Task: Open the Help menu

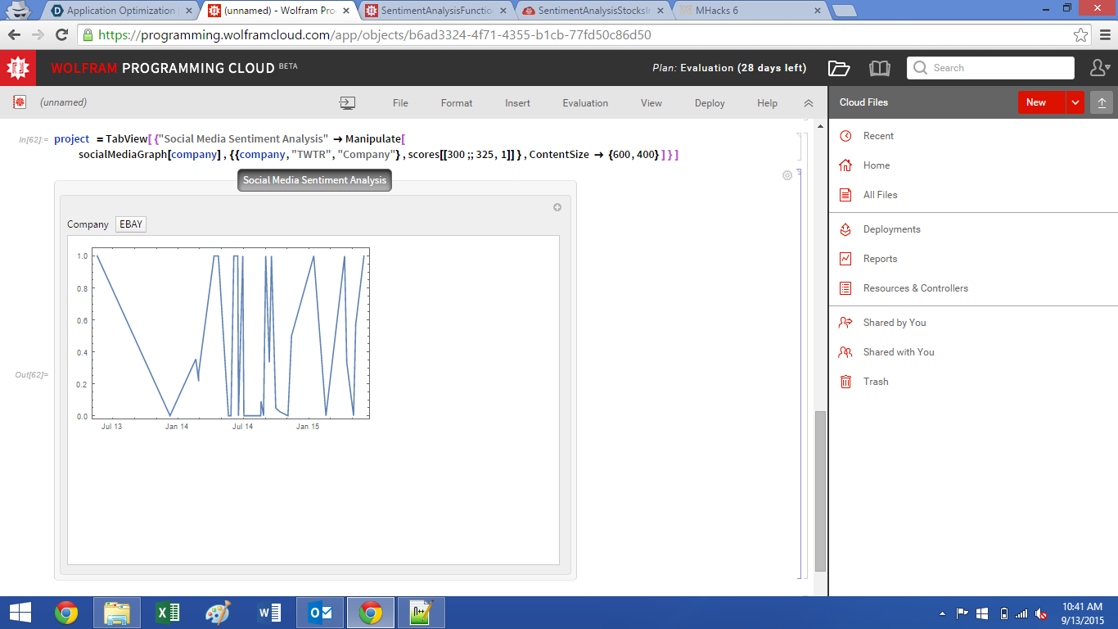Action: click(x=767, y=103)
